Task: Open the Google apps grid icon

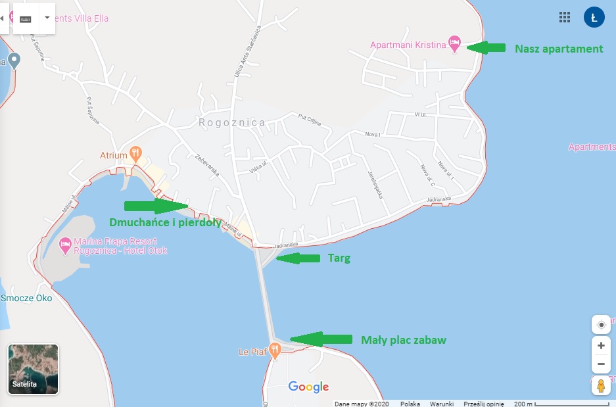Action: coord(565,17)
